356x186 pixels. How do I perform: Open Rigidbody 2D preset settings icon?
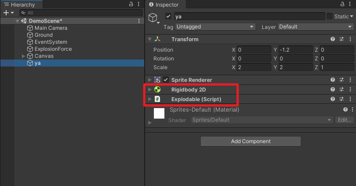click(x=342, y=89)
